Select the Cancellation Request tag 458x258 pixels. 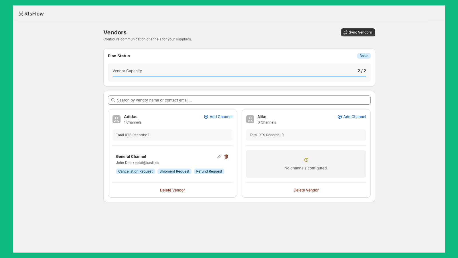[135, 171]
